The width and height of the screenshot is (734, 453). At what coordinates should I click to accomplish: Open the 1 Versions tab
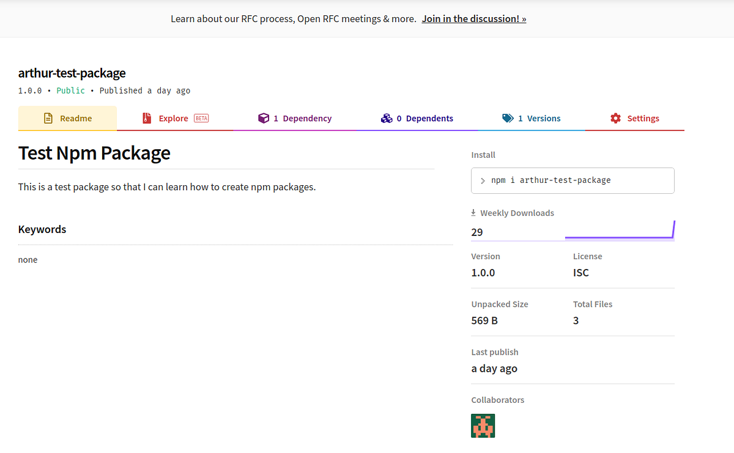tap(532, 119)
